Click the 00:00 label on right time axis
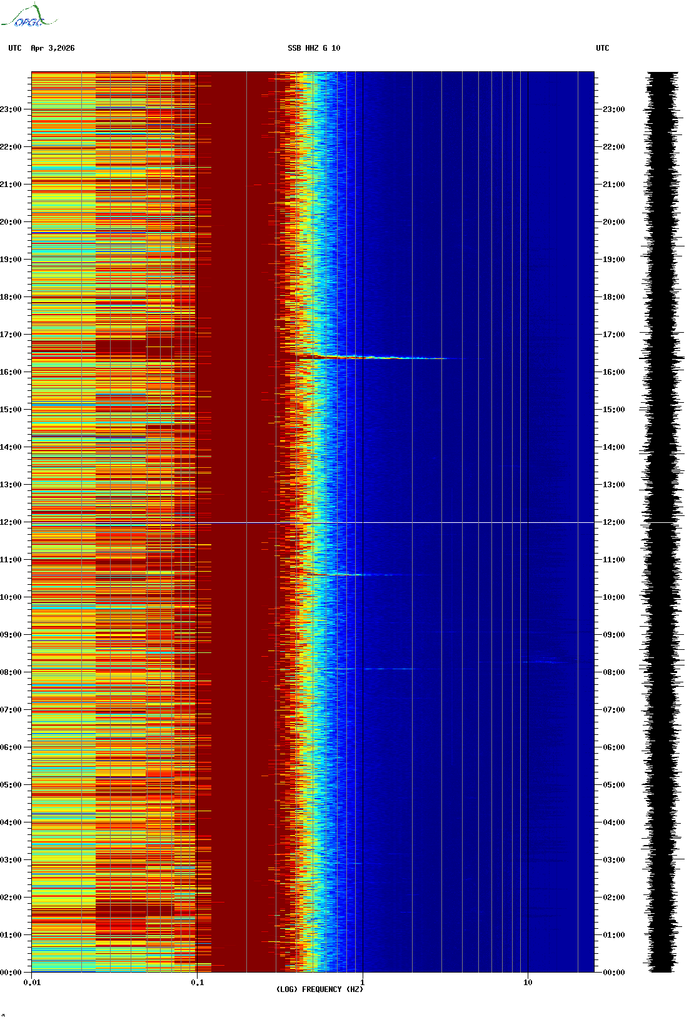The height and width of the screenshot is (1022, 689). (613, 973)
